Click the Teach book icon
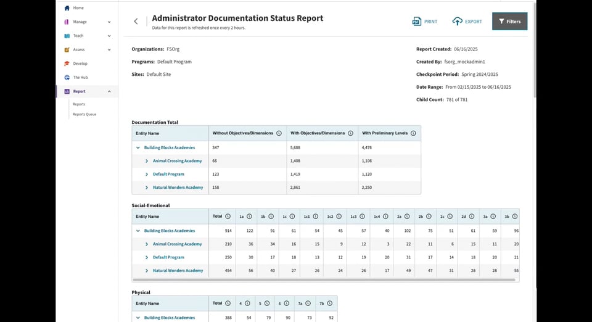 coord(67,36)
